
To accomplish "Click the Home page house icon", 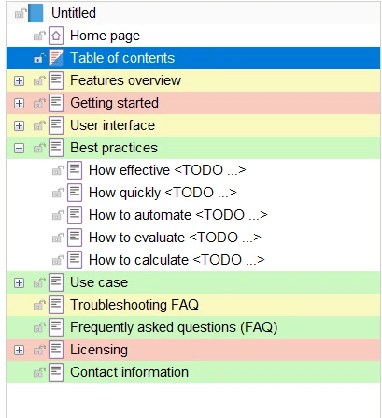I will [x=56, y=36].
